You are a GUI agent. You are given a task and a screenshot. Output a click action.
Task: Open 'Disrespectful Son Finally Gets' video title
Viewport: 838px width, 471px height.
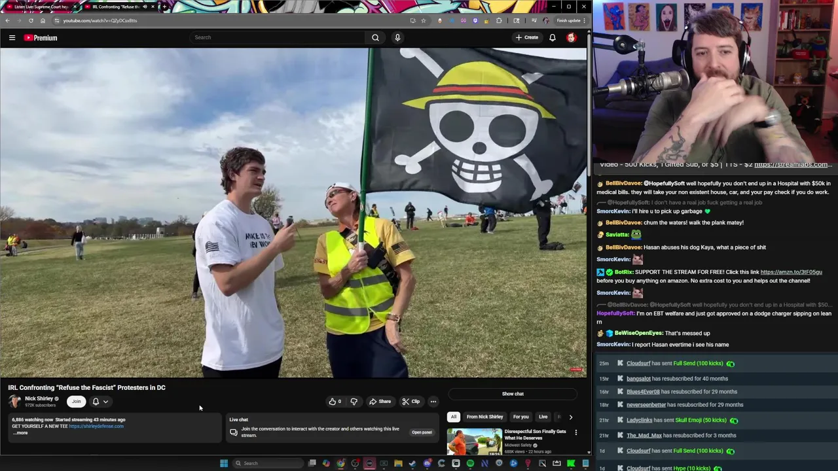pos(535,435)
